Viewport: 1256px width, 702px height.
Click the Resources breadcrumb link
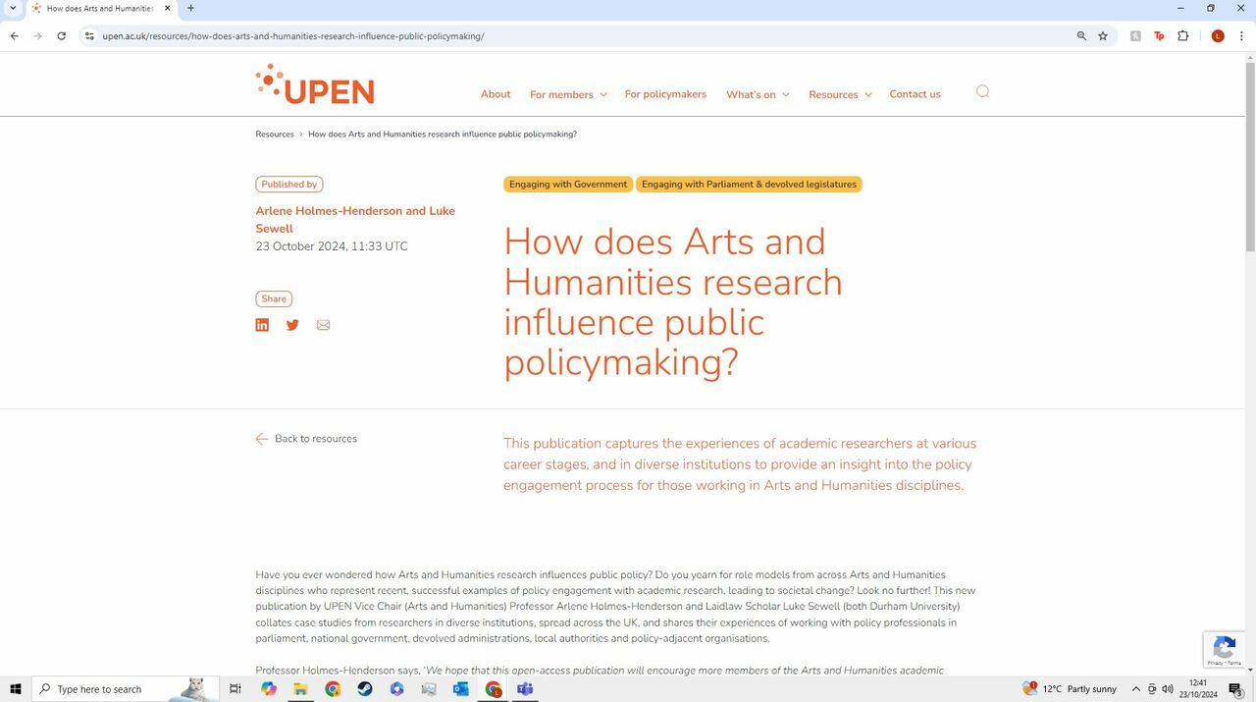tap(275, 135)
